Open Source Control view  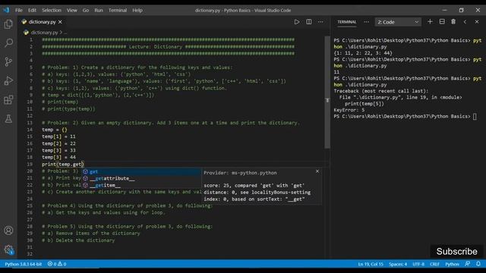tap(8, 61)
